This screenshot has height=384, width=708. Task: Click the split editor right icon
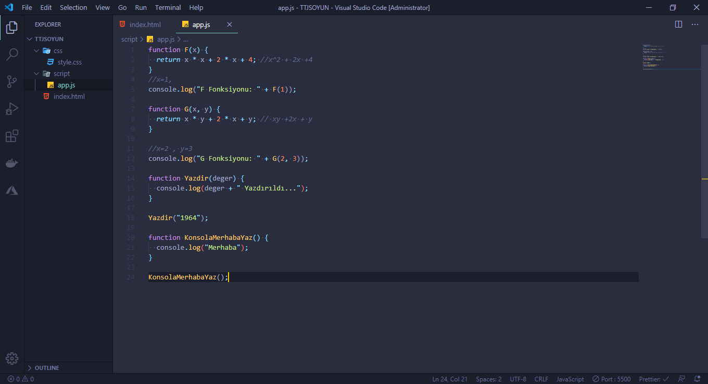[x=678, y=24]
